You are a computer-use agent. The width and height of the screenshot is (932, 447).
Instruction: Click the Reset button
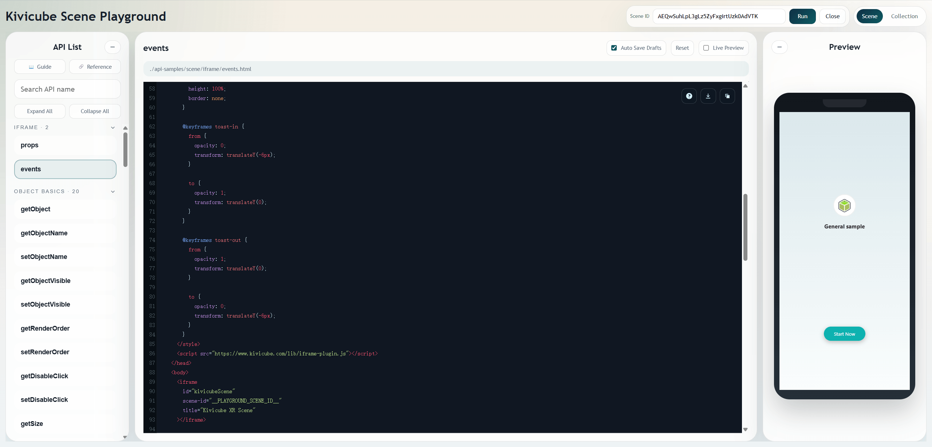coord(682,48)
